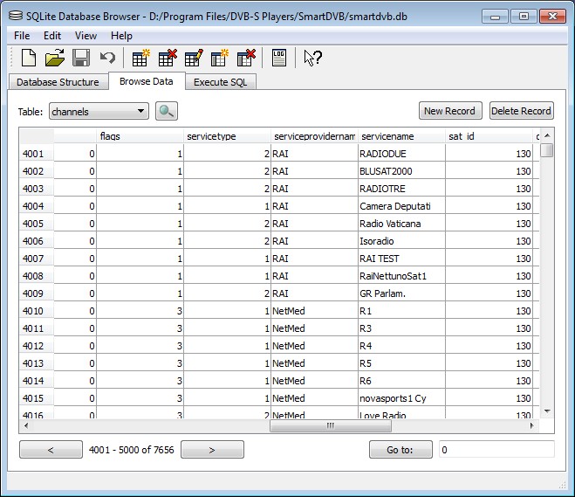Click the Delete Record button
Viewport: 575px width, 497px height.
pos(522,111)
